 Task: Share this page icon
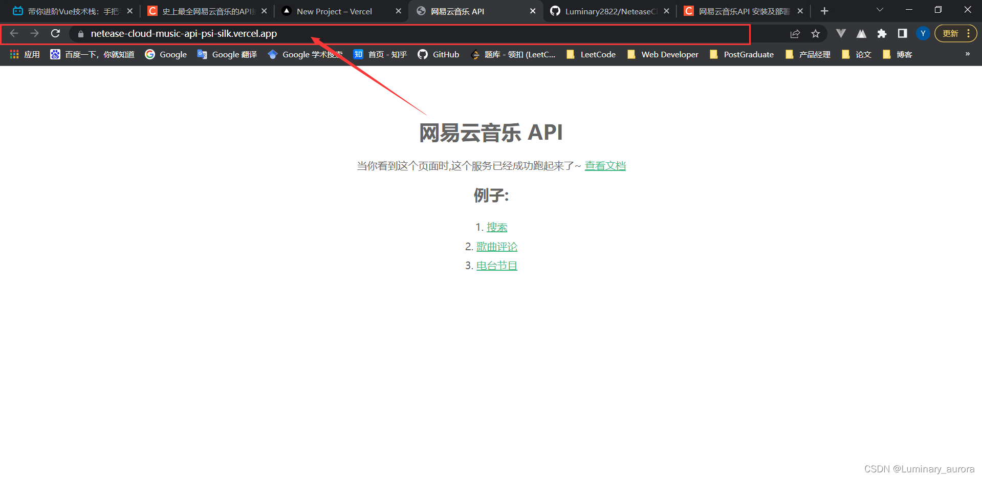795,34
